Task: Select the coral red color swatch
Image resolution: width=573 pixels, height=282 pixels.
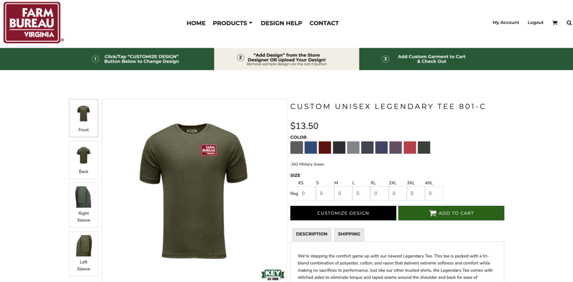Action: pos(410,148)
